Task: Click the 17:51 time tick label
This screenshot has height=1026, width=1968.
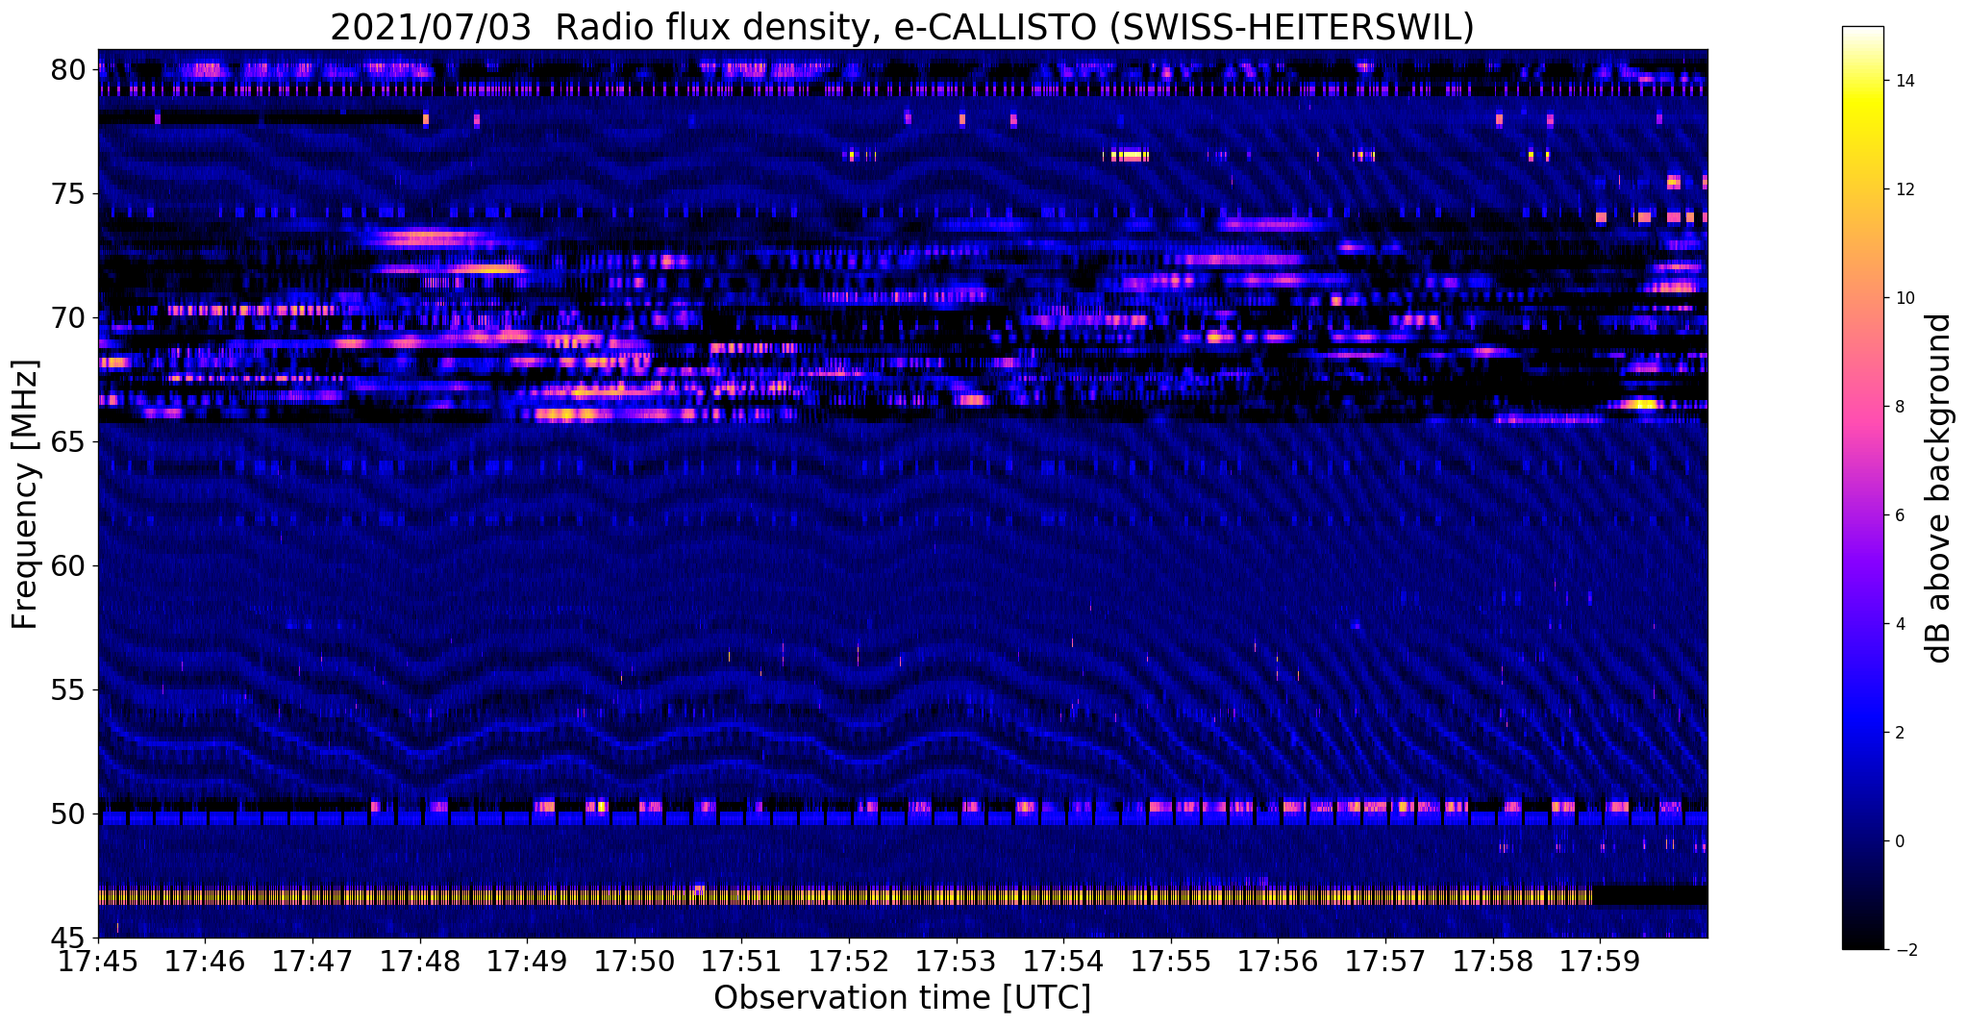Action: tap(741, 961)
